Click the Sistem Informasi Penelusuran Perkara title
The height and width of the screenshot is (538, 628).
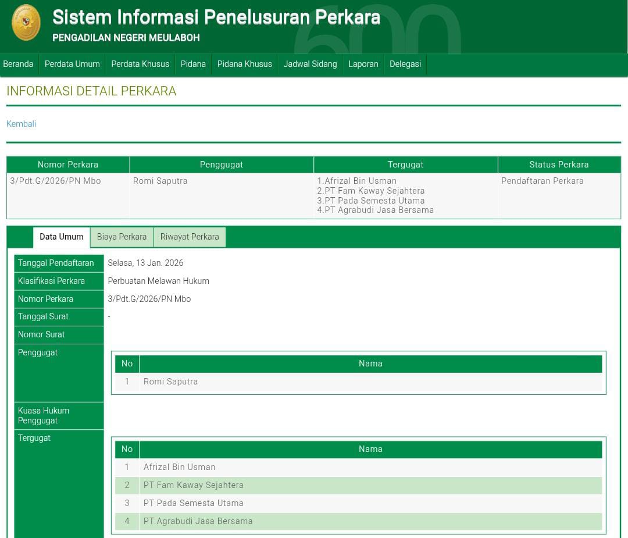tap(216, 17)
